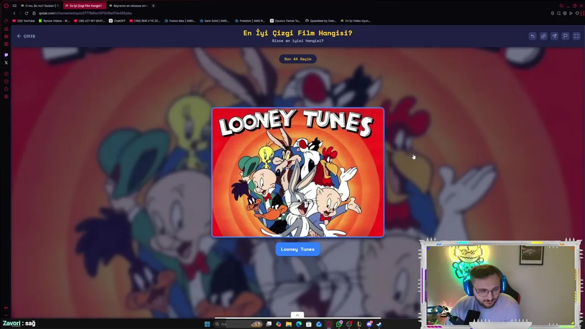
Task: Open the ad blocker shield icon
Action: (x=565, y=13)
